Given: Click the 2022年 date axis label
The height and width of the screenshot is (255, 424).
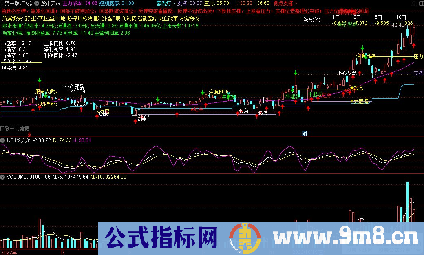Looking at the screenshot, I should pyautogui.click(x=9, y=252).
